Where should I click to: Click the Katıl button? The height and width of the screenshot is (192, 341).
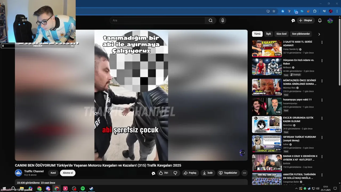coord(53,173)
